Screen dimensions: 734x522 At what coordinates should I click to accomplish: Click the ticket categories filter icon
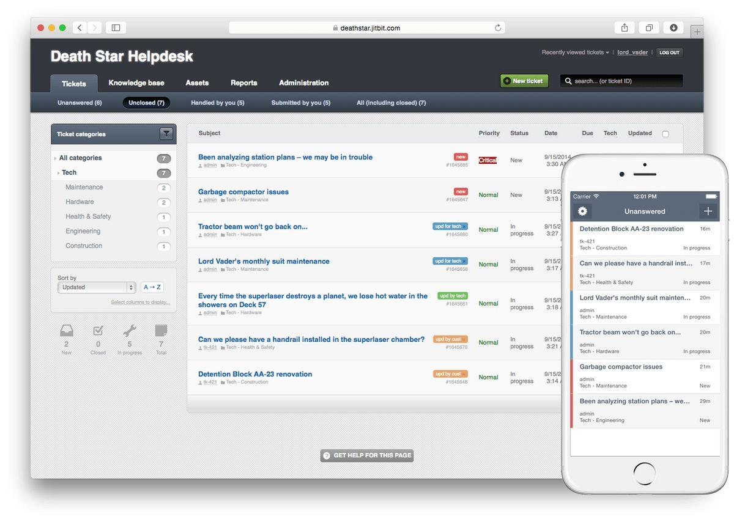[166, 134]
